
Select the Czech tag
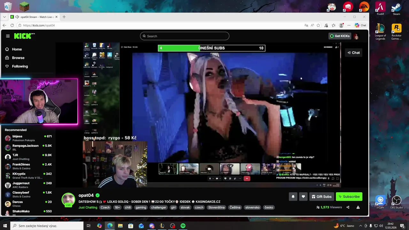point(105,207)
